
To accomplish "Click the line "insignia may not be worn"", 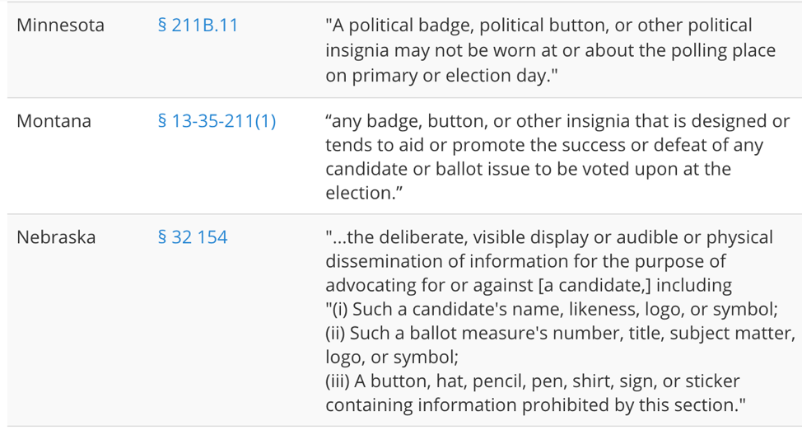I will pyautogui.click(x=550, y=51).
